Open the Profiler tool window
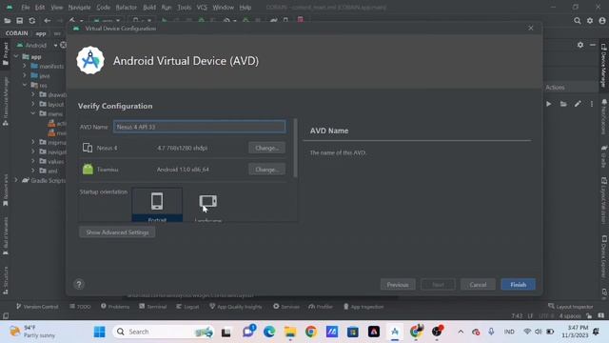The height and width of the screenshot is (343, 609). (x=321, y=307)
